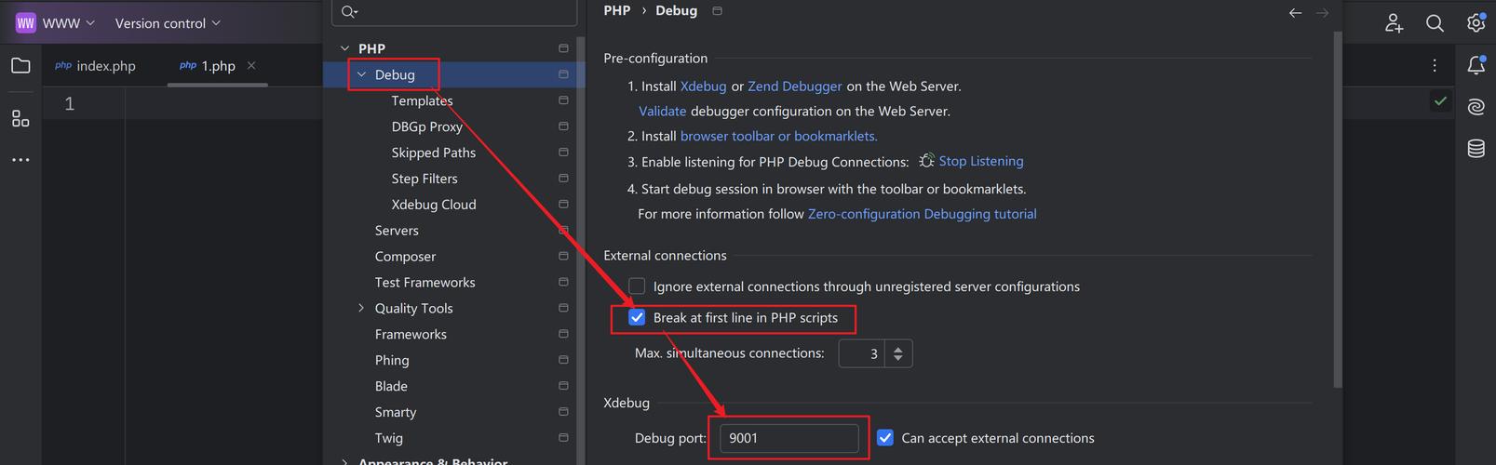Click the WW project badge icon

pyautogui.click(x=26, y=22)
